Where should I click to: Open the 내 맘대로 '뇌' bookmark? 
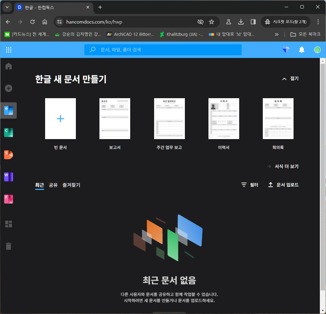[232, 34]
